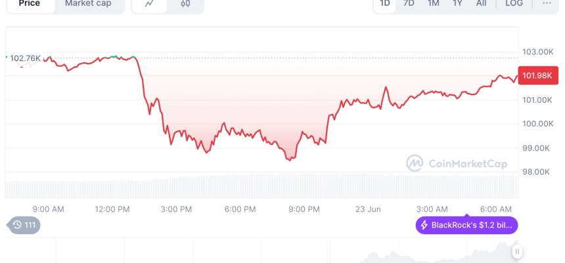Screen dimensions: 565x263
Task: Toggle the LOG scale option
Action: (x=514, y=3)
